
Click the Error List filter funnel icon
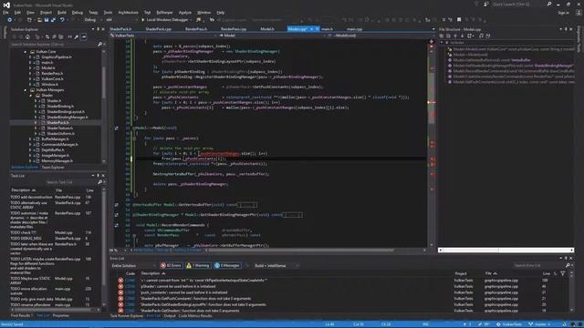(562, 273)
